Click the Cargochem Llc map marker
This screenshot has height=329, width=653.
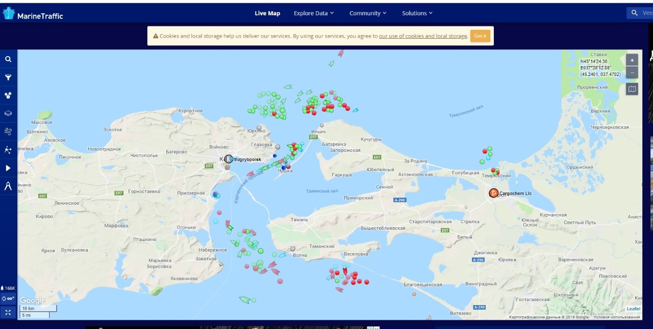tap(494, 193)
